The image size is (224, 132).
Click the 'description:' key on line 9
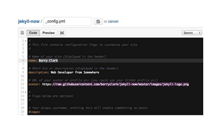tap(39, 72)
